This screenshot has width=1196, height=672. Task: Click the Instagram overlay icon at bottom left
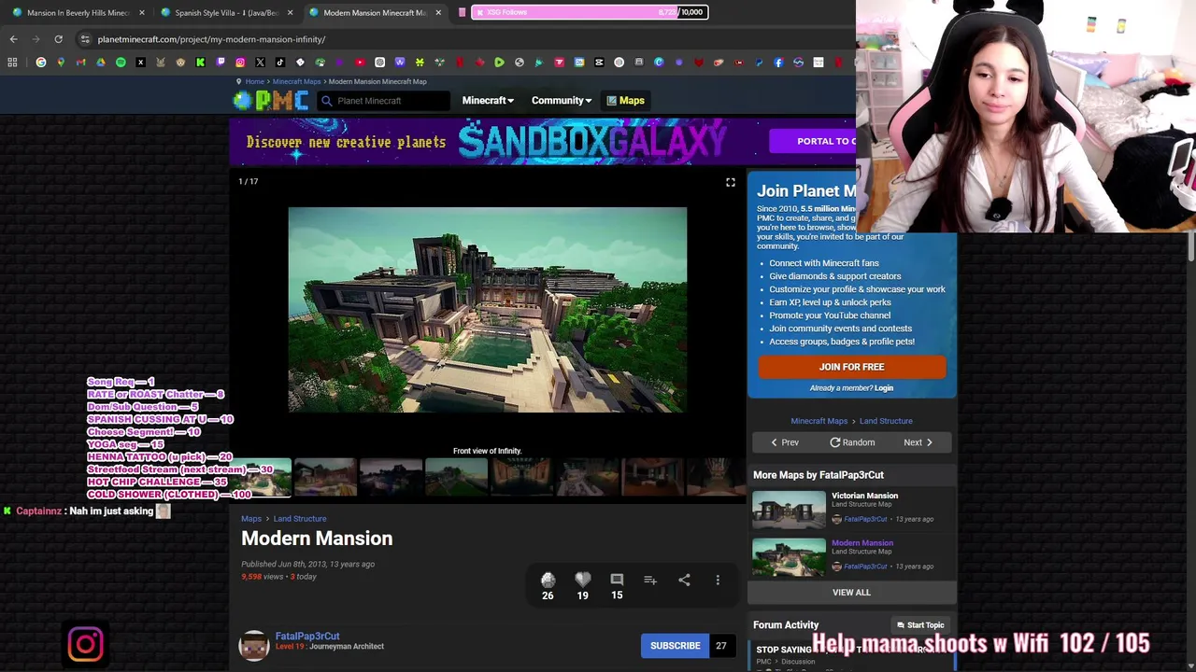coord(85,644)
